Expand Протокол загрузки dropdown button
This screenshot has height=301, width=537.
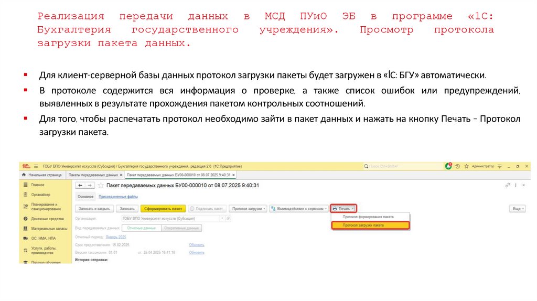(249, 209)
